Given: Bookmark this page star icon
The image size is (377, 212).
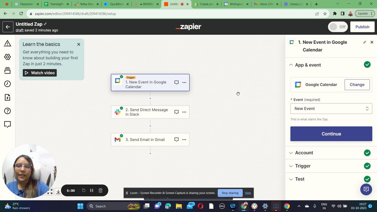Looking at the screenshot, I should click(325, 14).
